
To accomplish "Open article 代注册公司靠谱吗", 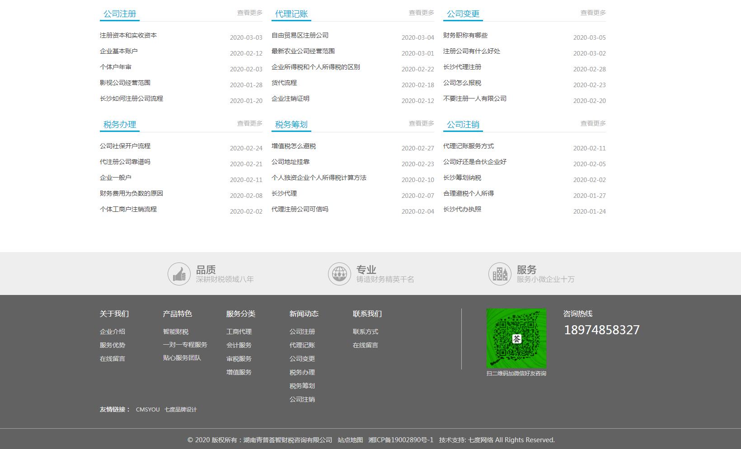I will [125, 162].
